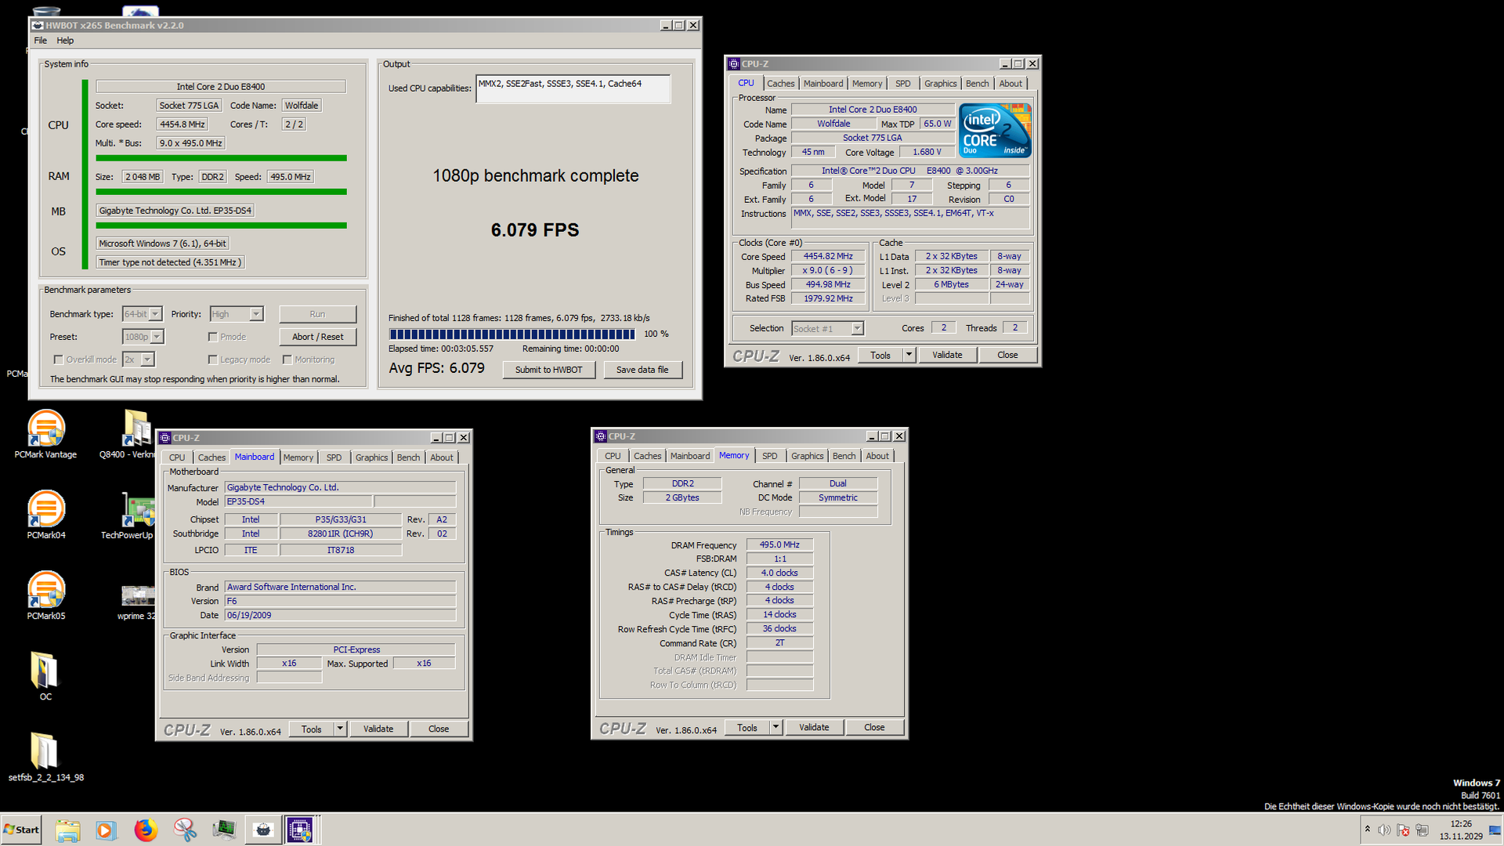1504x846 pixels.
Task: Open the system monitor taskbar icon
Action: [x=224, y=830]
